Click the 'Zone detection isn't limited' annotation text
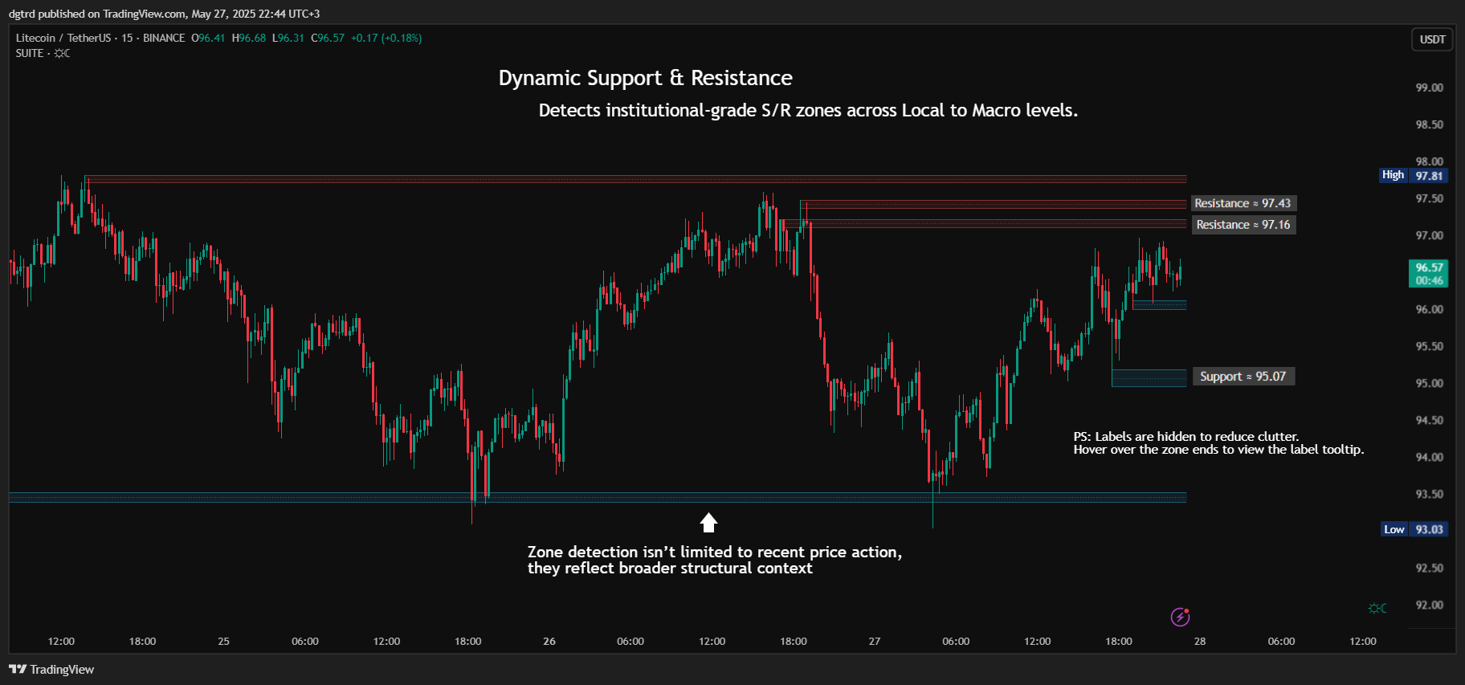 point(715,560)
